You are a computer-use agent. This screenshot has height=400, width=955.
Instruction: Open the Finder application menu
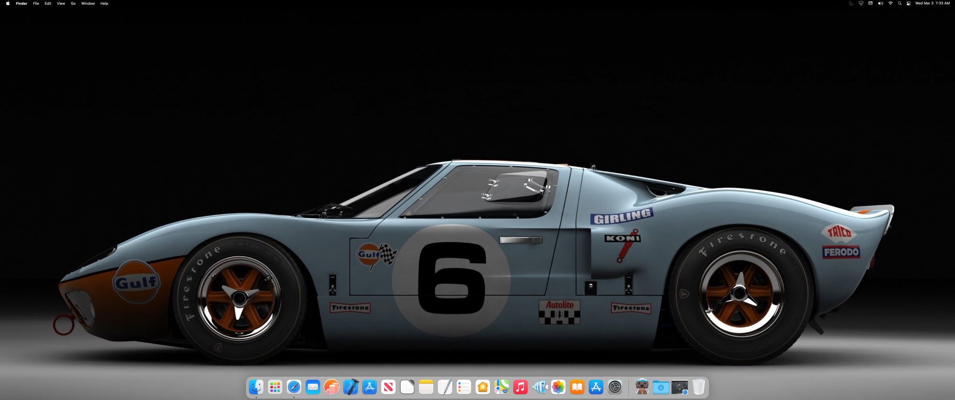(x=21, y=3)
